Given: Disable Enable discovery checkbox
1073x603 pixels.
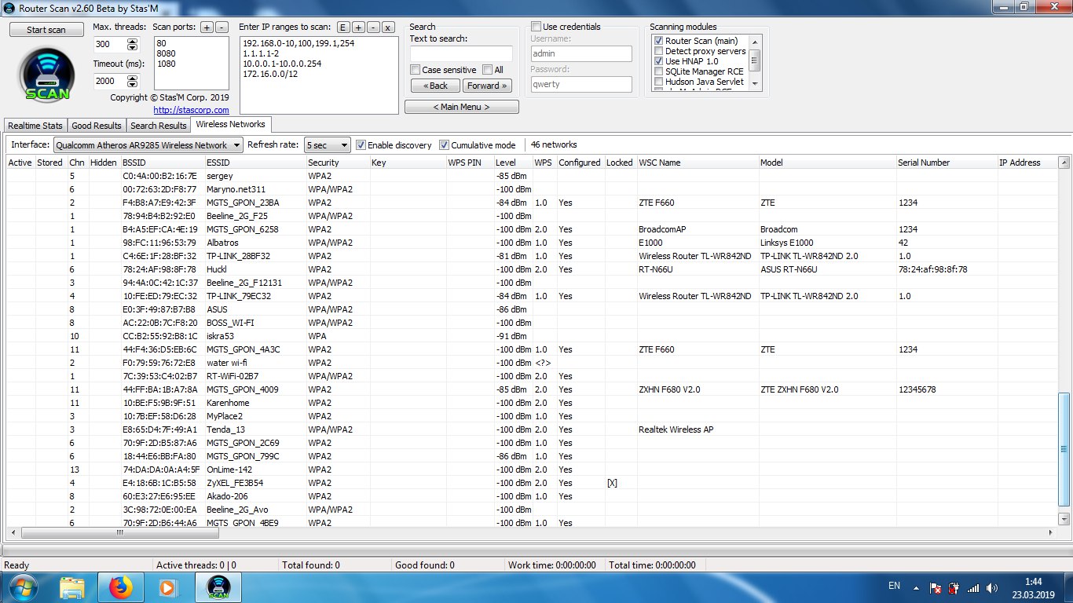Looking at the screenshot, I should (361, 145).
